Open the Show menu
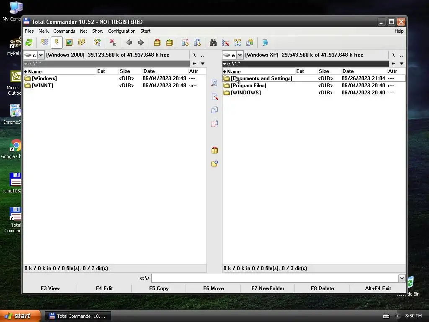Viewport: 429px width, 322px height. [x=98, y=31]
